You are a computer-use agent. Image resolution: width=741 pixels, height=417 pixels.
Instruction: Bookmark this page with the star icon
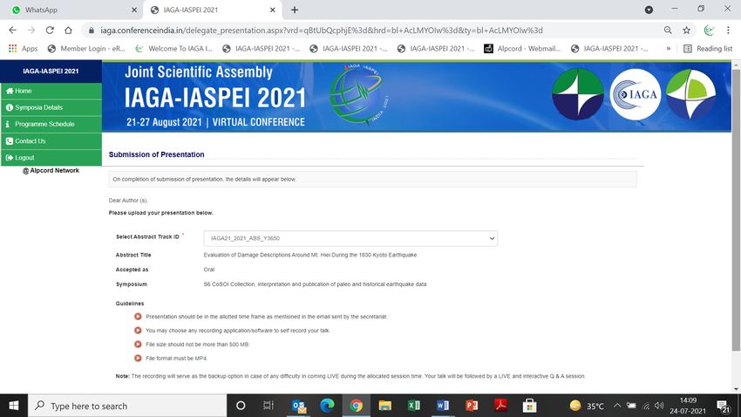[x=686, y=31]
